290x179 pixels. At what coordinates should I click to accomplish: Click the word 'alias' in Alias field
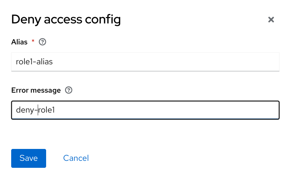pyautogui.click(x=44, y=62)
